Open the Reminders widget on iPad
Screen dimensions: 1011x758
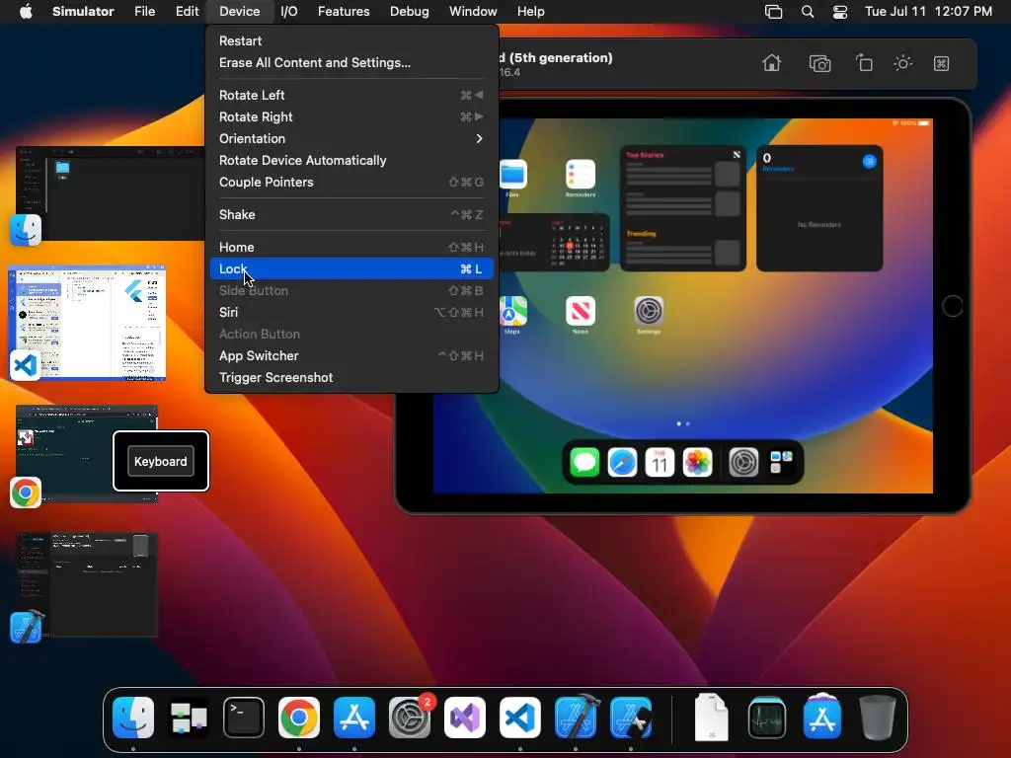click(819, 207)
